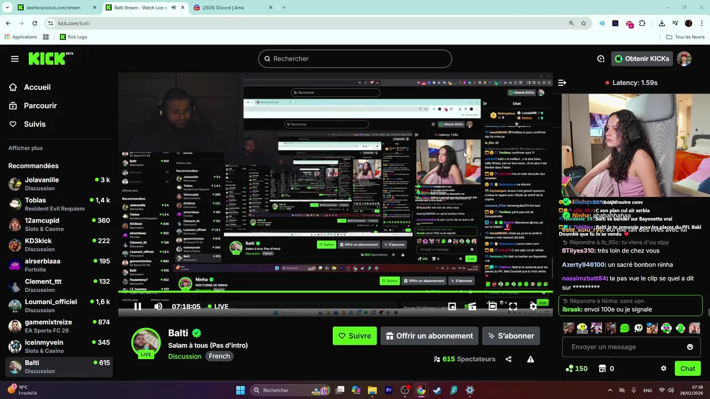Viewport: 710px width, 399px height.
Task: Mute the Balti Stream tab audio icon
Action: coord(174,8)
